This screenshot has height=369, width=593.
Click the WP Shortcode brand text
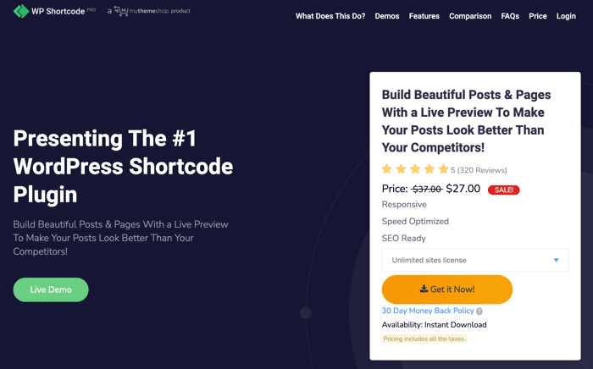point(58,11)
